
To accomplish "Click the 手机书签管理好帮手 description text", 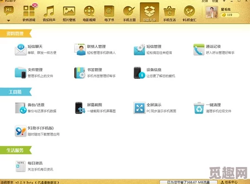I will (x=101, y=76).
